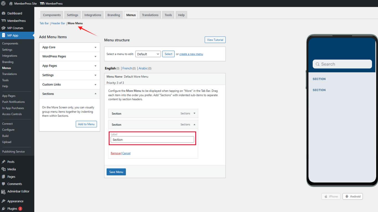Click the Save Menu button
The image size is (378, 212).
click(116, 172)
